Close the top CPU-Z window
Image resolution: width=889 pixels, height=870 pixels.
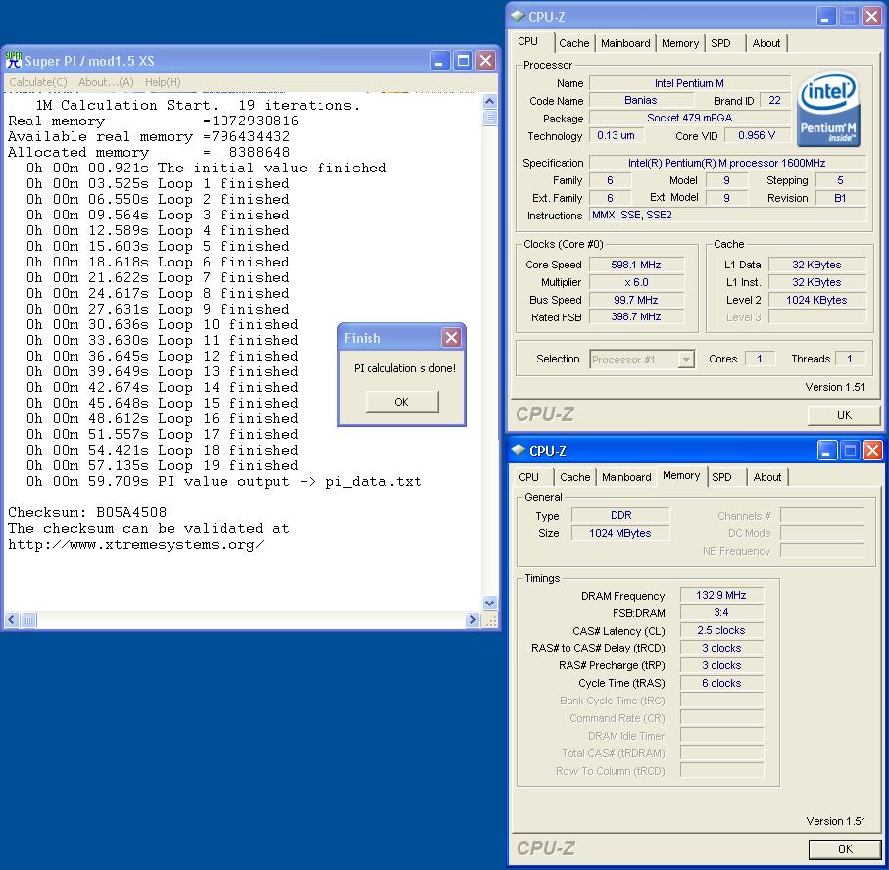871,17
